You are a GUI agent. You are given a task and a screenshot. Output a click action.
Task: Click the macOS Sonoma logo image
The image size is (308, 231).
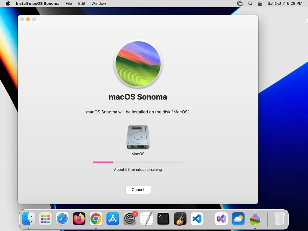point(138,64)
